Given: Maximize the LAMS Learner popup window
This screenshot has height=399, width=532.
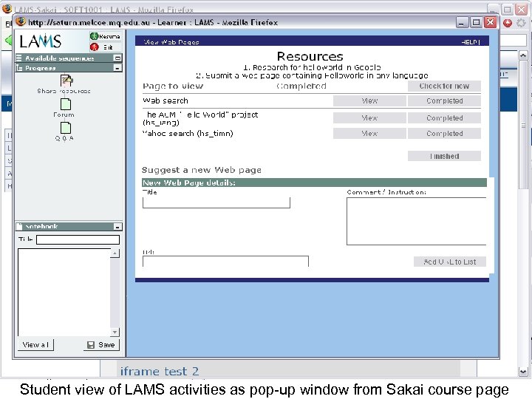Looking at the screenshot, I should pyautogui.click(x=476, y=23).
